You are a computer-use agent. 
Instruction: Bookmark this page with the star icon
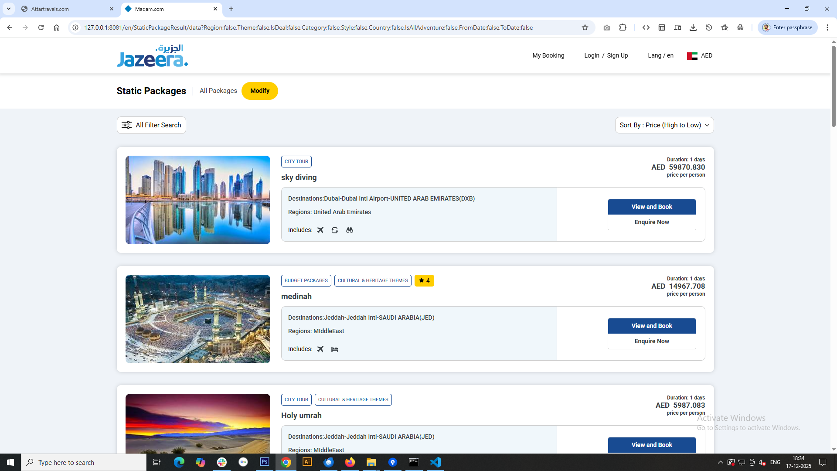coord(585,27)
